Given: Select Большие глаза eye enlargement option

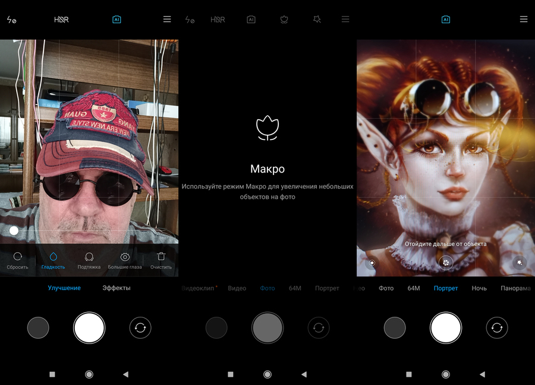Looking at the screenshot, I should (x=125, y=260).
